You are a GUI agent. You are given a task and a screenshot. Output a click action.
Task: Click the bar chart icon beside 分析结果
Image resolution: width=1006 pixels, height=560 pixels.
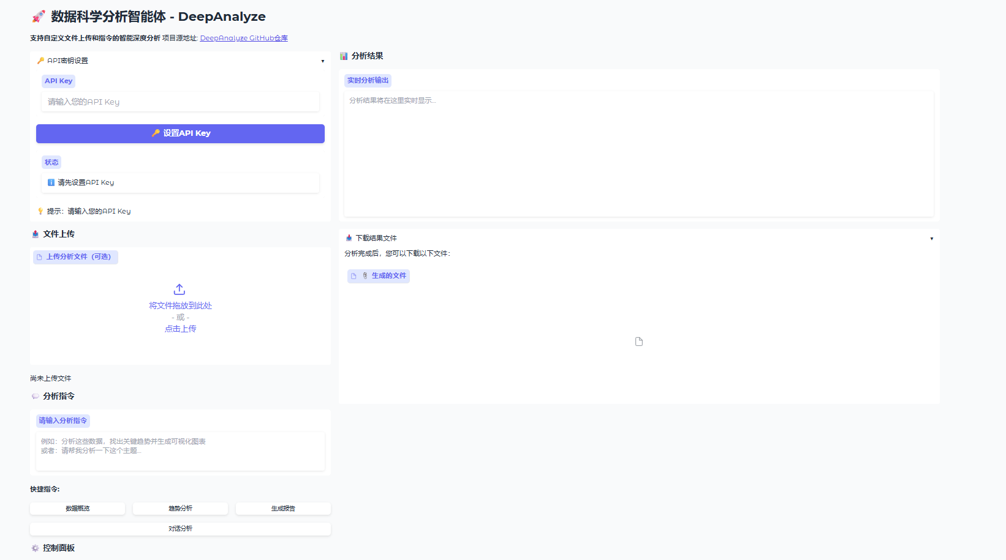point(344,56)
